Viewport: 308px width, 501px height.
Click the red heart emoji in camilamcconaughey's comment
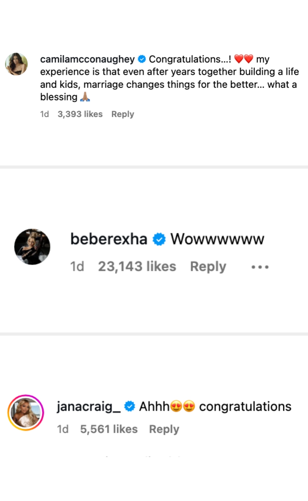point(238,59)
